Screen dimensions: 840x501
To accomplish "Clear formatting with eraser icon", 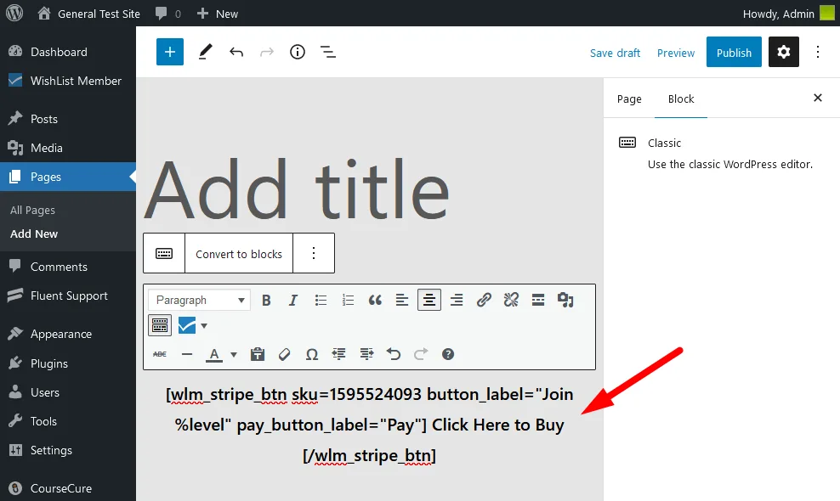I will click(285, 354).
